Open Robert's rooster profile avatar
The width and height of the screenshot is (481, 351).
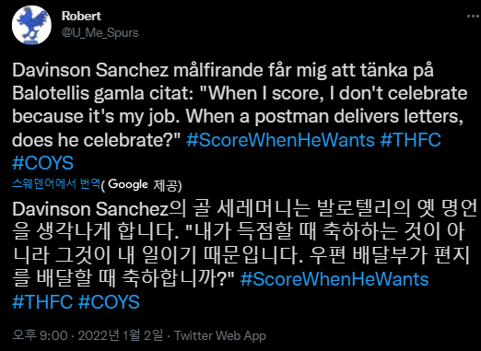tap(31, 25)
